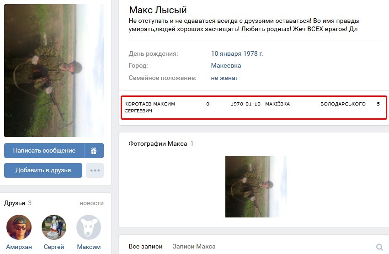Click the не женат status link
The image size is (389, 254).
[x=224, y=78]
